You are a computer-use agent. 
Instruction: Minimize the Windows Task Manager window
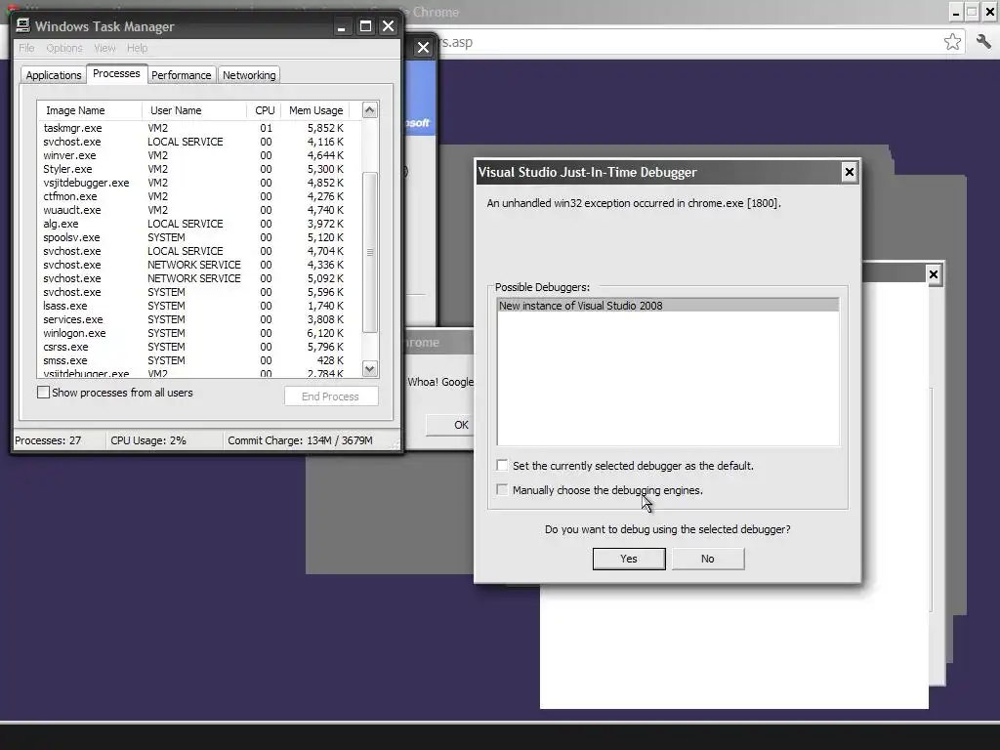click(341, 26)
